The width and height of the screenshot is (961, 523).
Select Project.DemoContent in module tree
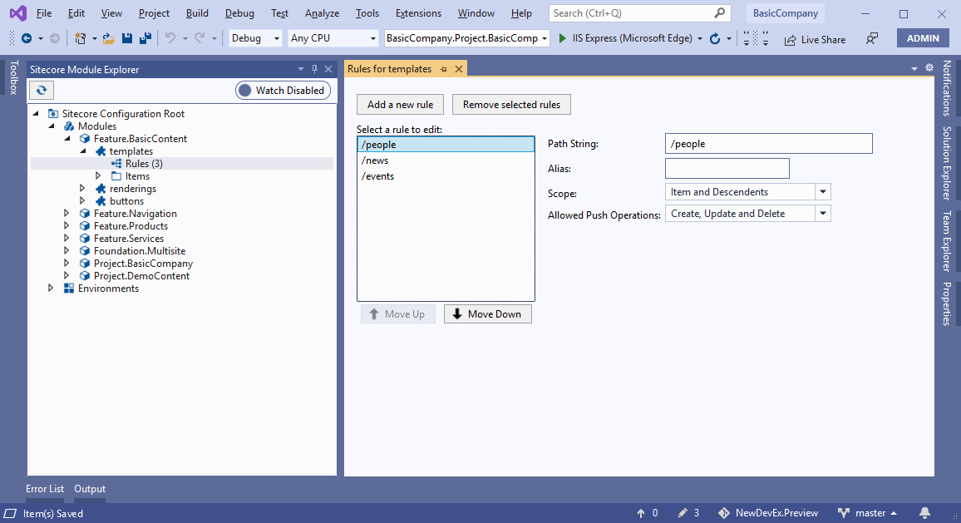tap(141, 276)
